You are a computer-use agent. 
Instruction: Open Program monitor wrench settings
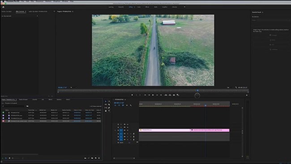[236, 88]
